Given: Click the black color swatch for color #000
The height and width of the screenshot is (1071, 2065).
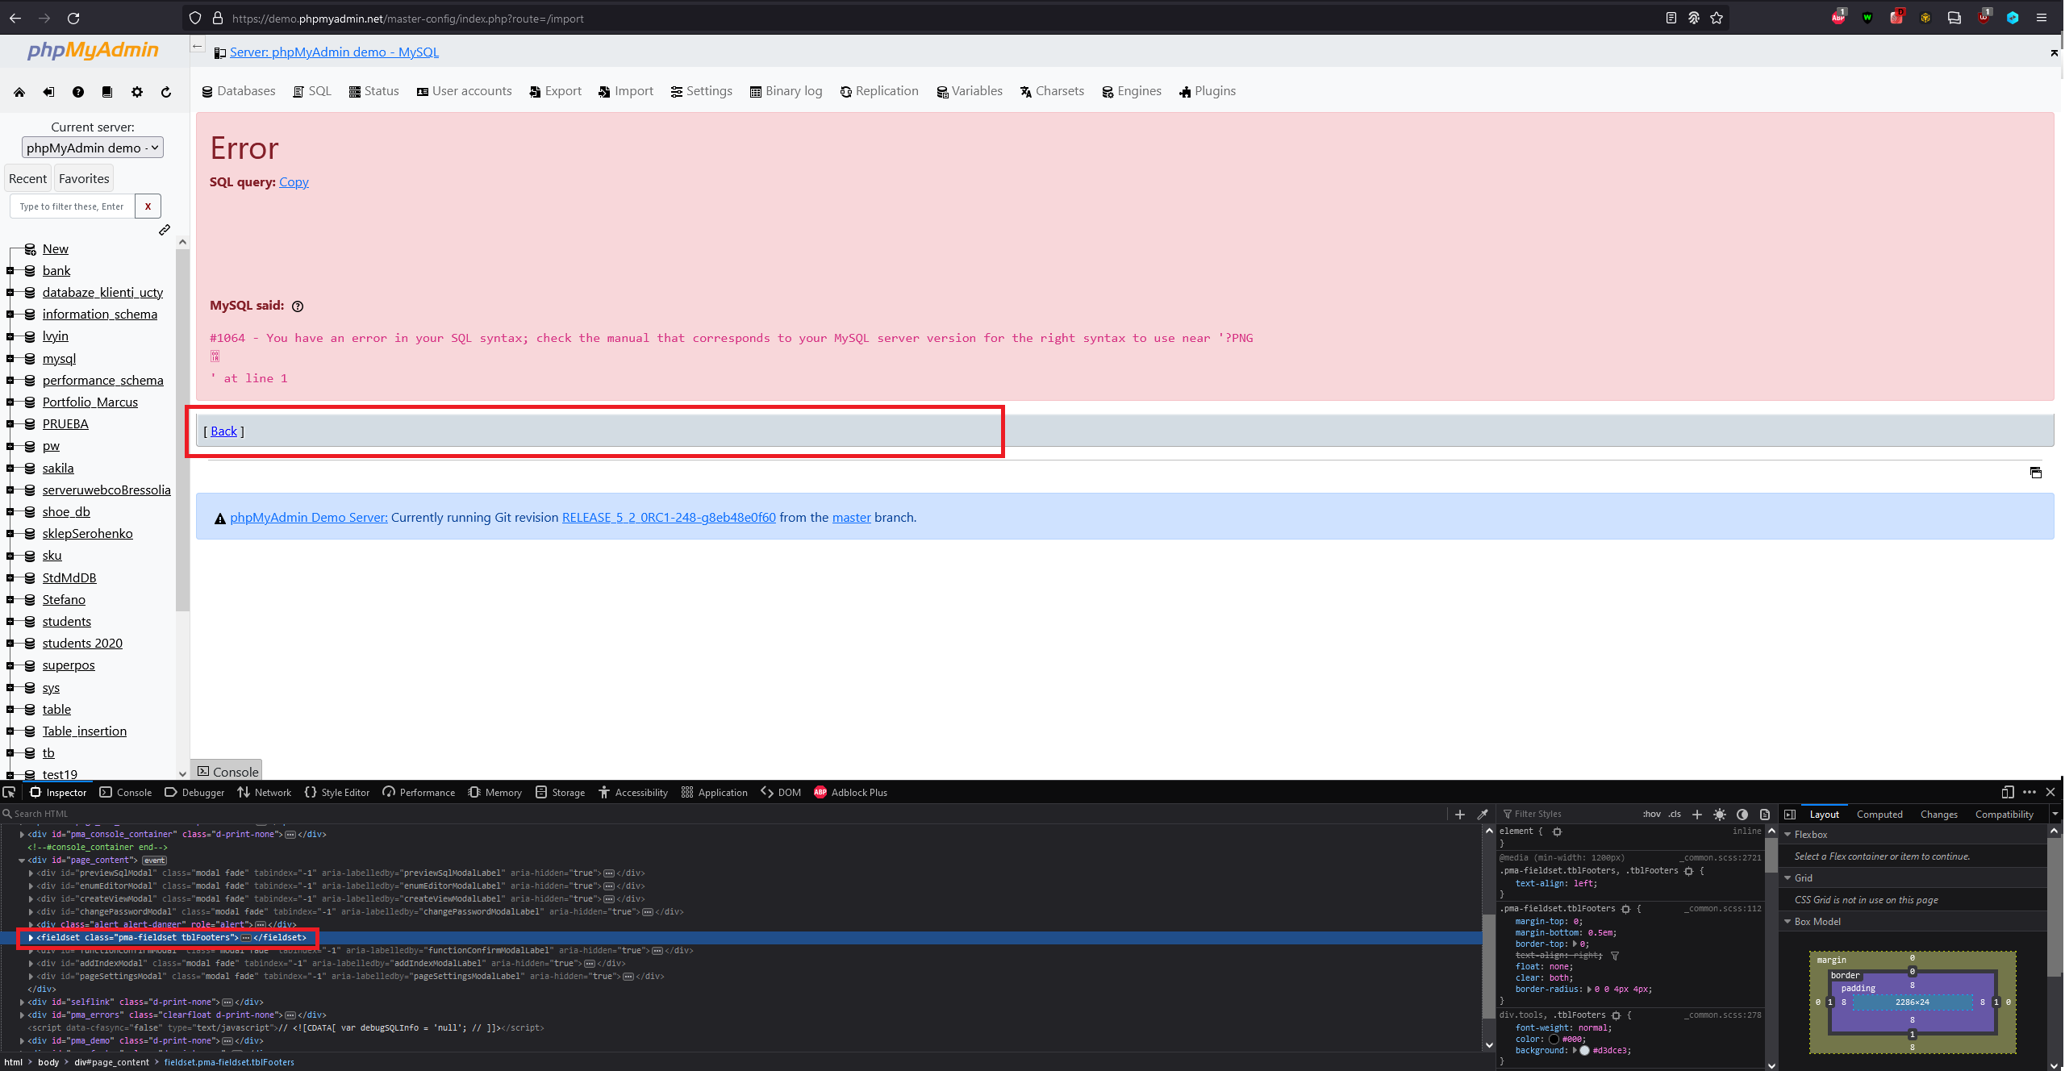Looking at the screenshot, I should (x=1554, y=1040).
